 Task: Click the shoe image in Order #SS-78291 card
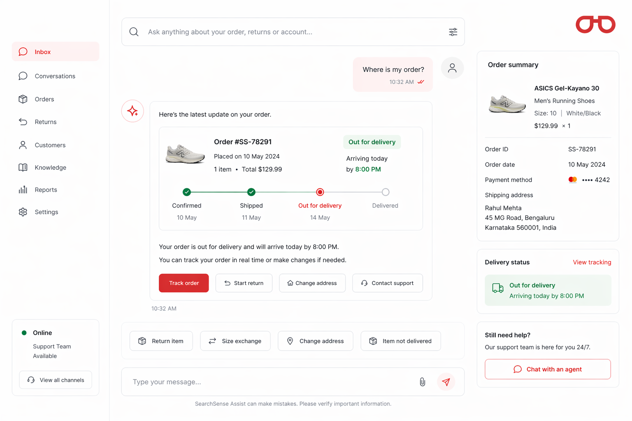click(185, 154)
